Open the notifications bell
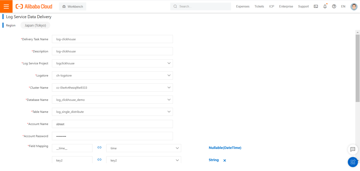360x171 pixels. click(x=325, y=6)
